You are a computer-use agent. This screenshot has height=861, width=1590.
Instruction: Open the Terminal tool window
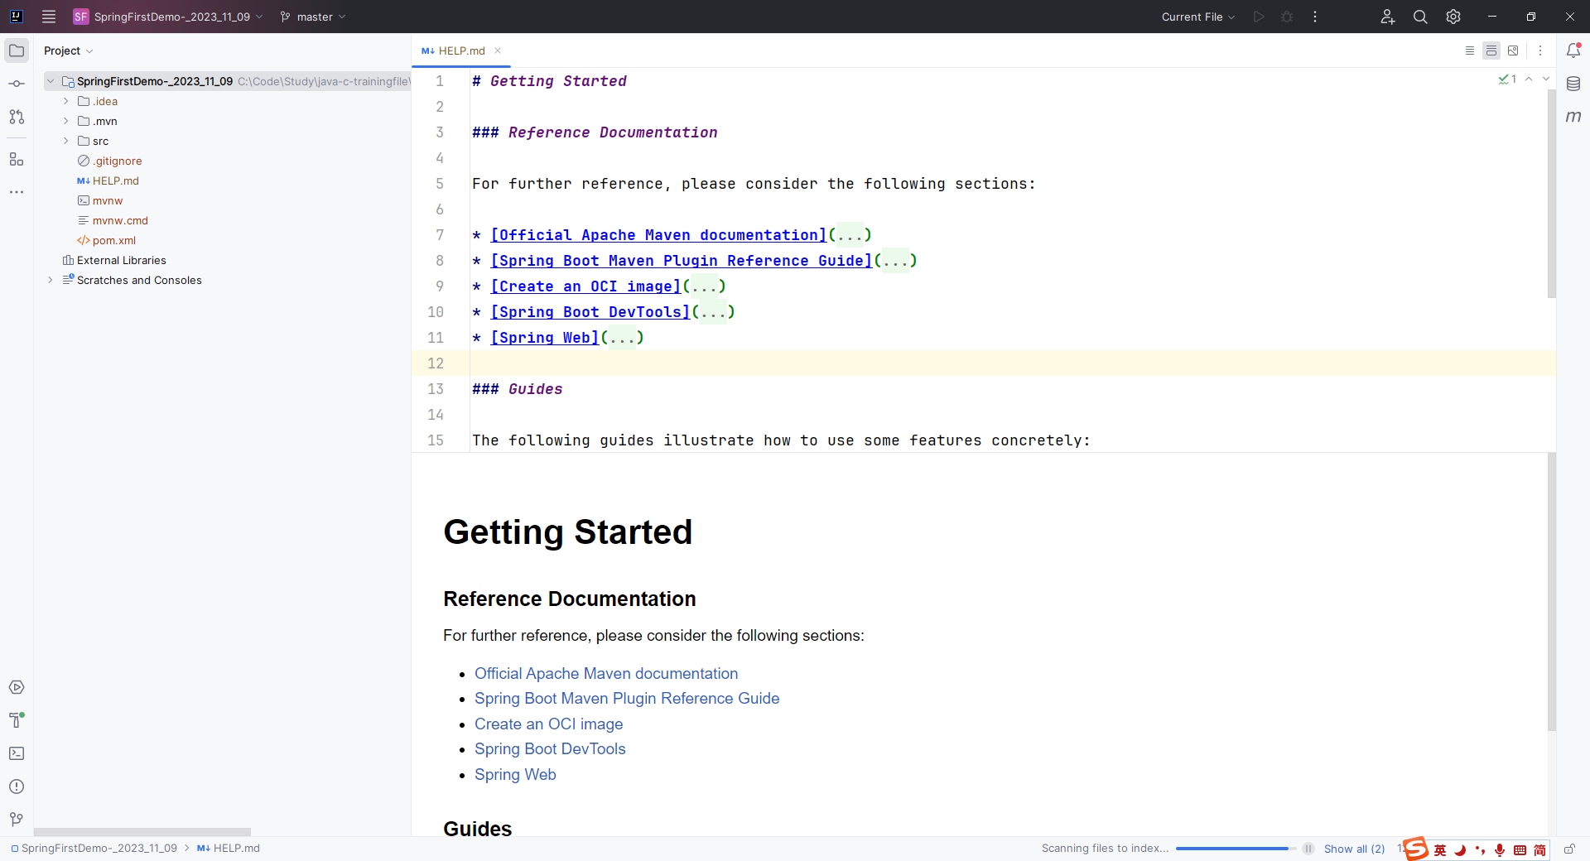pos(17,753)
